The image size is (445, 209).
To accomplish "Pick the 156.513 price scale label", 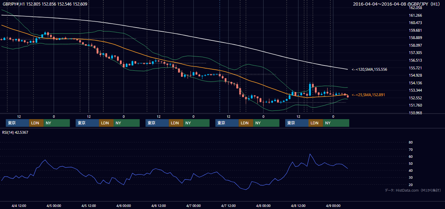I will tap(415, 60).
